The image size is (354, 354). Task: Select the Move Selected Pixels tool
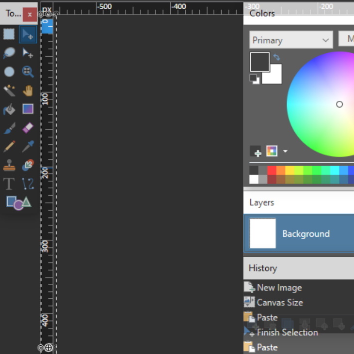pos(28,34)
